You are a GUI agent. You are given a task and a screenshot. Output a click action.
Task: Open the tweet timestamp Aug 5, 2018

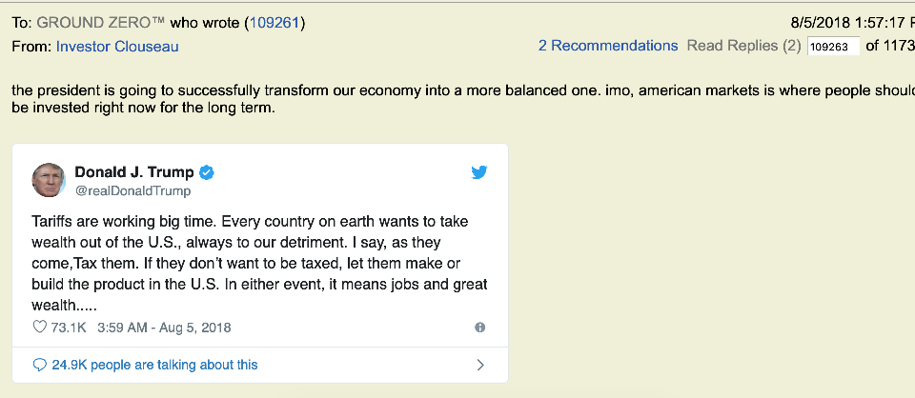(x=164, y=328)
